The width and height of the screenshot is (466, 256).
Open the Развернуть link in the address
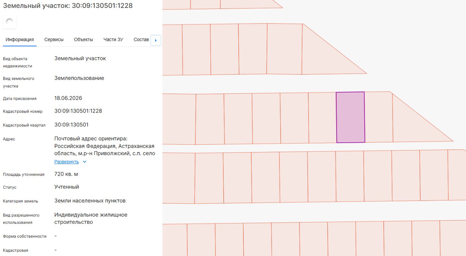pos(67,162)
